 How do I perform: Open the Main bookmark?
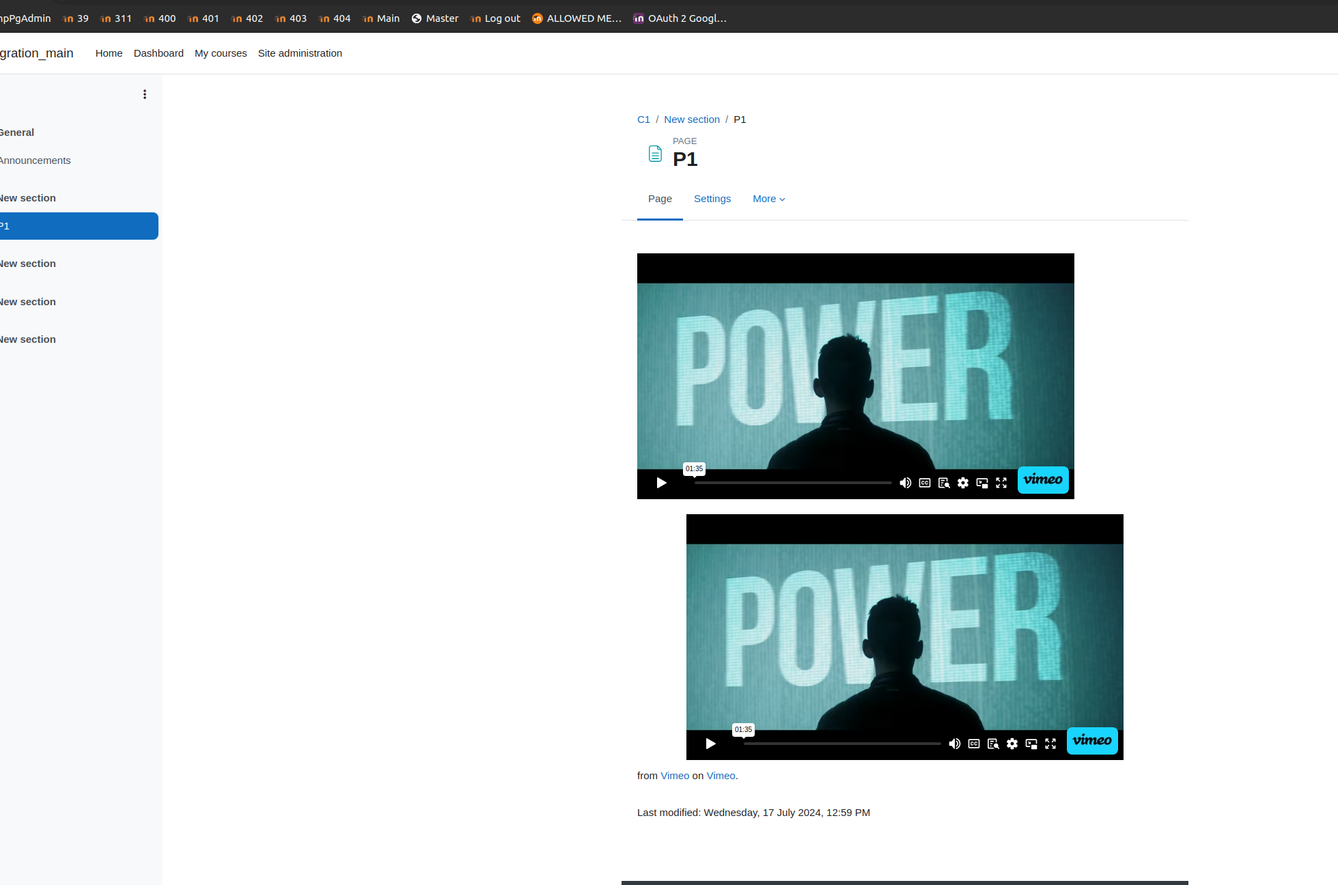(x=381, y=18)
